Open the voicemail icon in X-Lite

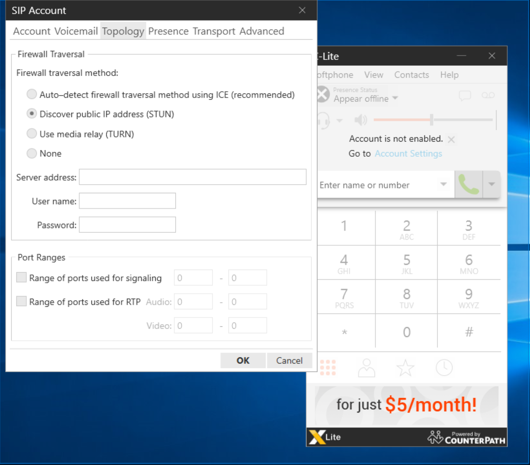(488, 95)
